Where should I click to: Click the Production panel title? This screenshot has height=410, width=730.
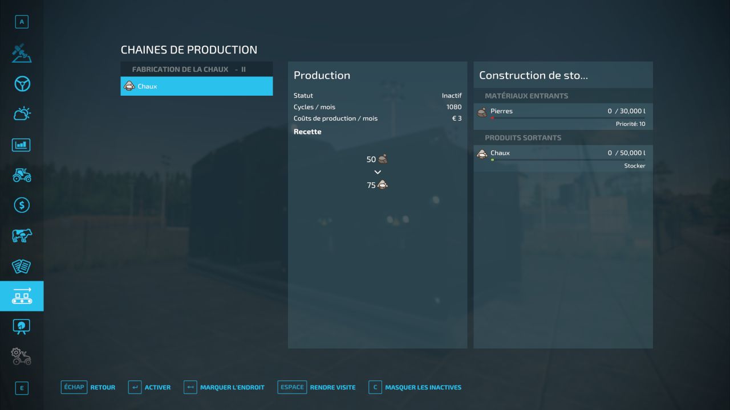[322, 75]
